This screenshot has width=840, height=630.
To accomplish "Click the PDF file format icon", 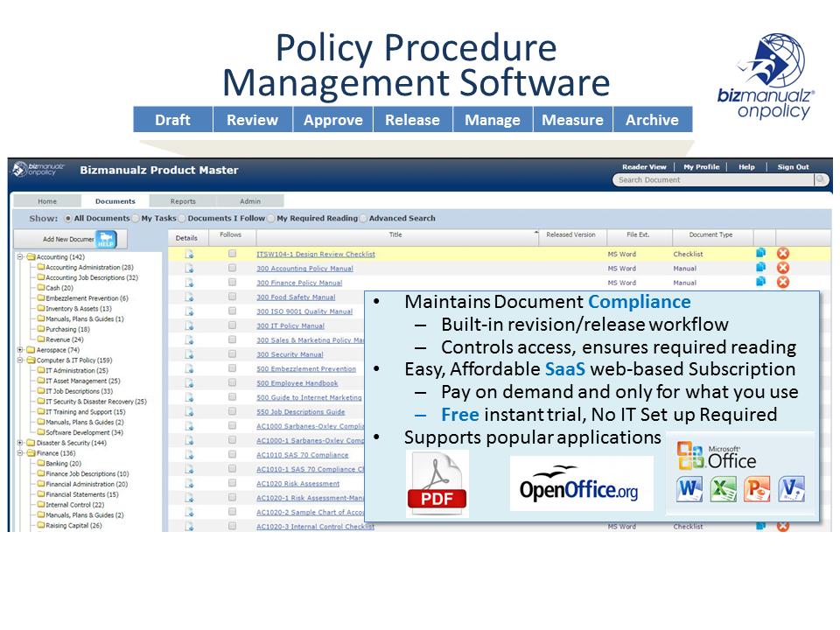I will coord(437,483).
